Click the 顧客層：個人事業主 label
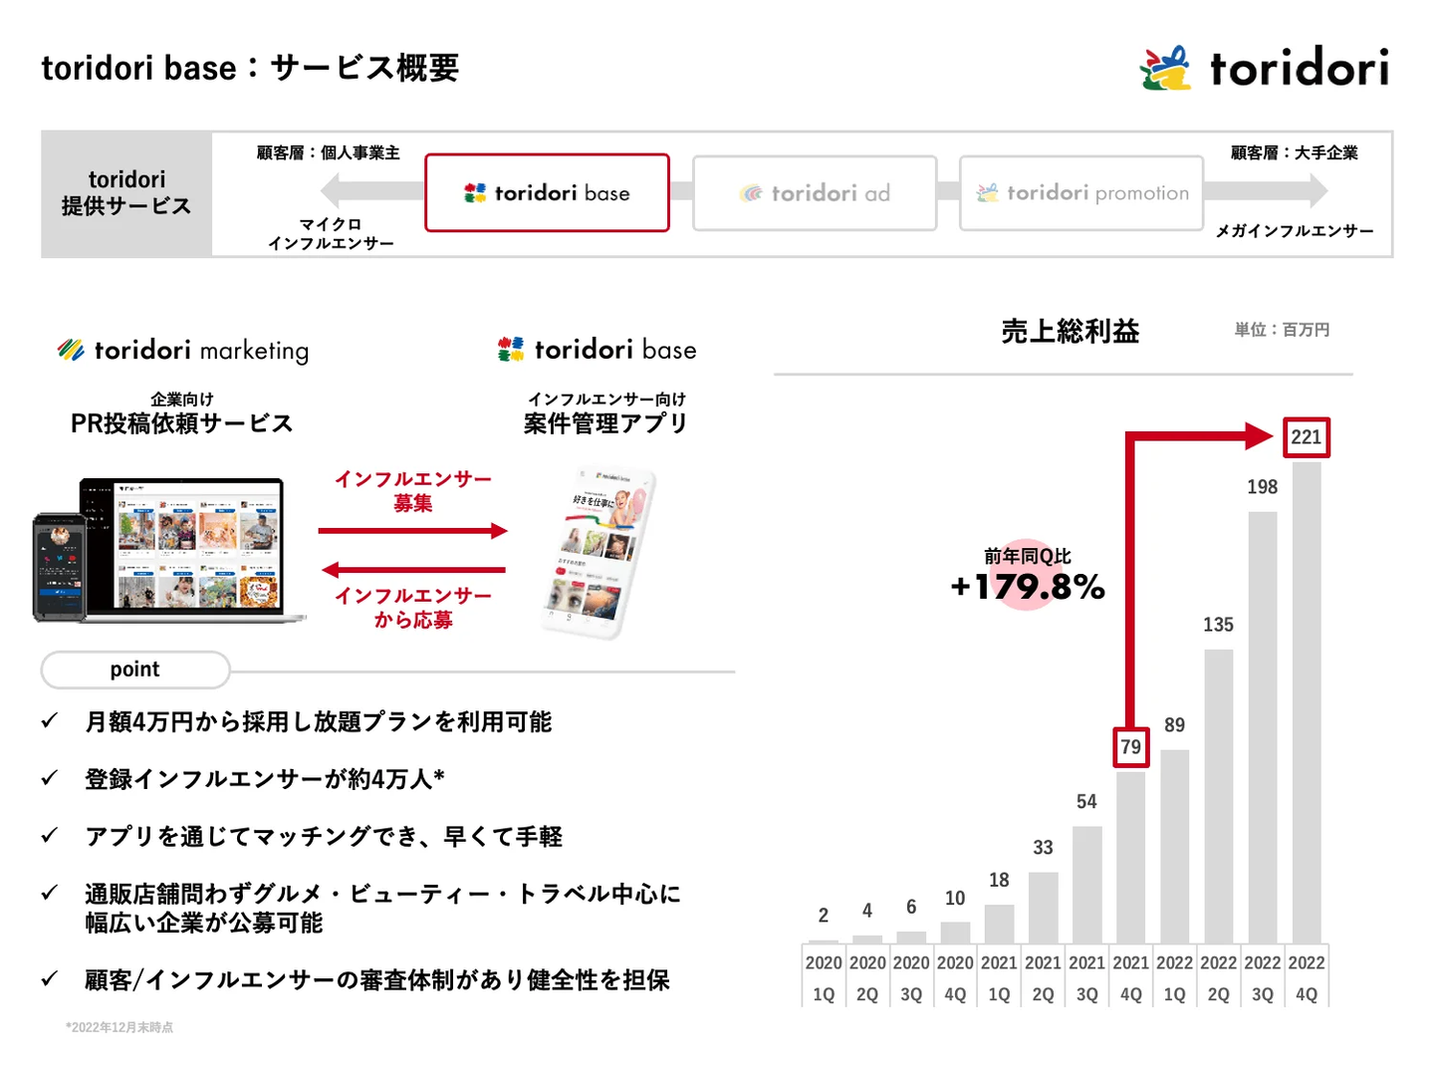The image size is (1434, 1076). (329, 152)
